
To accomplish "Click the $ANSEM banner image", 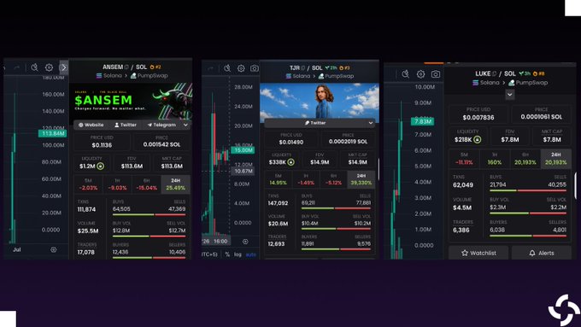I will 132,101.
